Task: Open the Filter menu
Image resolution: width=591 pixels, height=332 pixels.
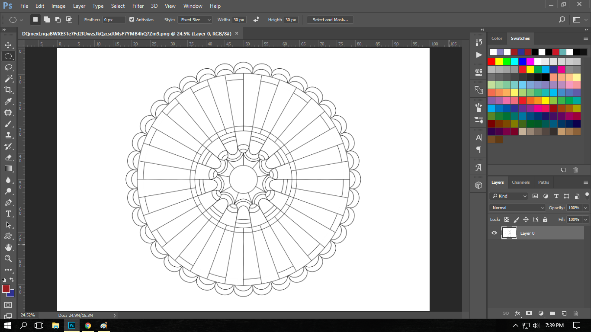Action: point(138,6)
